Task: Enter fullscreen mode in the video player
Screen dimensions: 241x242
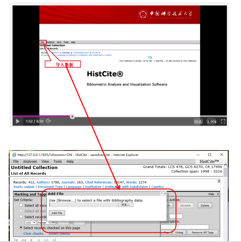Action: 223,121
